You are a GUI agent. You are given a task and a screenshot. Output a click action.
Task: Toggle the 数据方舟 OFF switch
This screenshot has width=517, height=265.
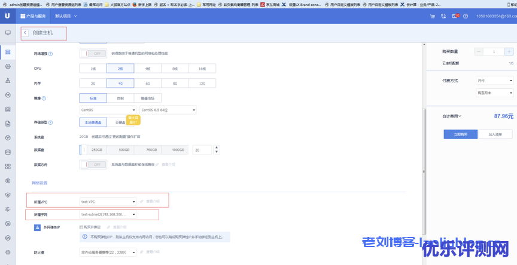[93, 164]
